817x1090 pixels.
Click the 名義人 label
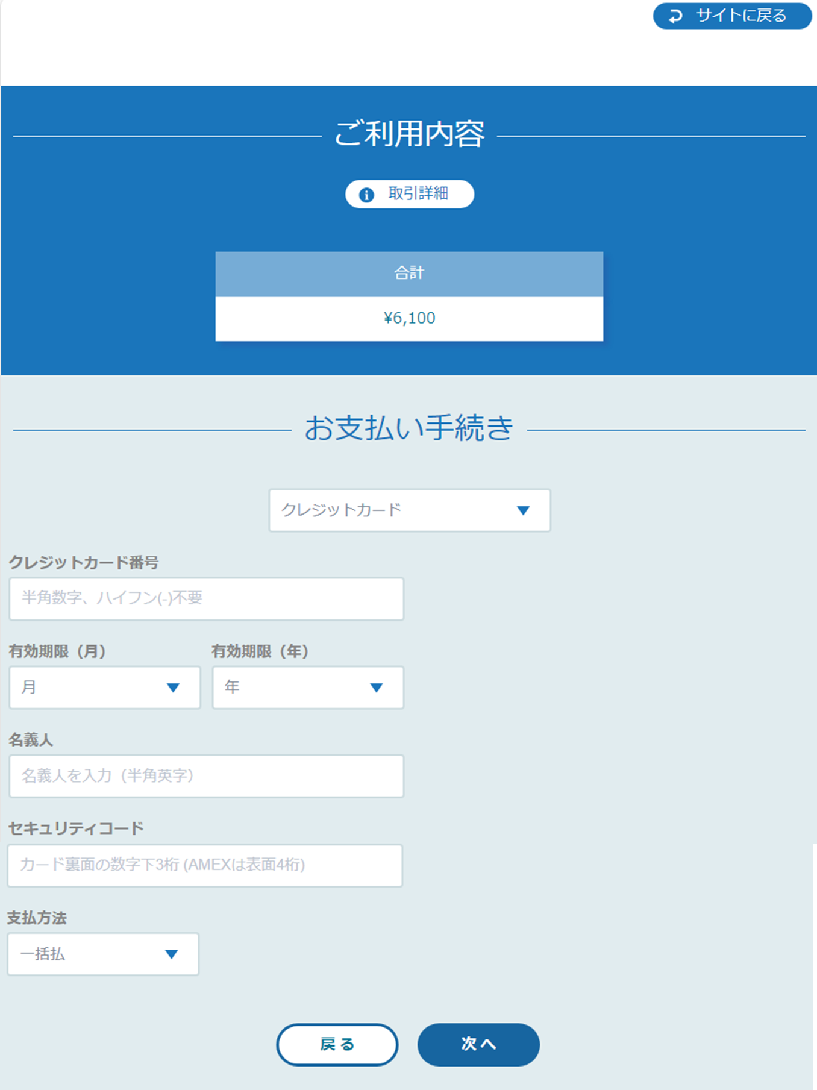(31, 740)
